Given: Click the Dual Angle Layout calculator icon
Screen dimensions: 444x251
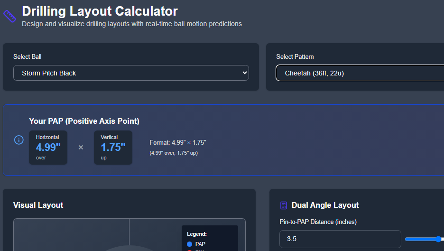Looking at the screenshot, I should pyautogui.click(x=284, y=205).
